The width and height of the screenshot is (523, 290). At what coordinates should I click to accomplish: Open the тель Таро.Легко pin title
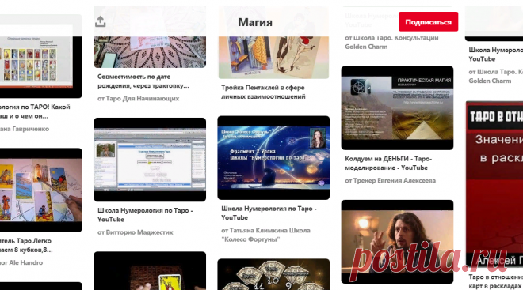pos(26,245)
